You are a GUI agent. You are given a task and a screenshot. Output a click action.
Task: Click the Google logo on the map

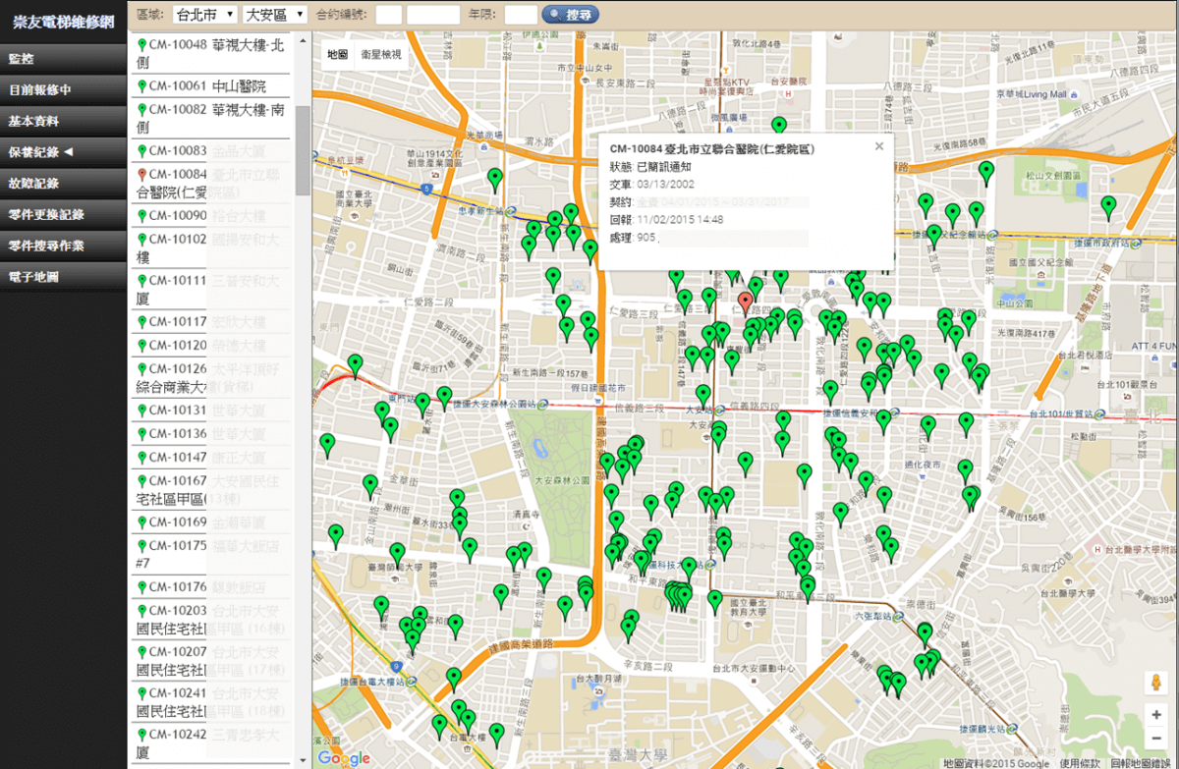(x=344, y=757)
